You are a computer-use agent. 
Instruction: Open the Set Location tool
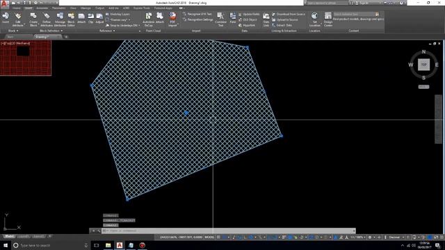coord(314,19)
